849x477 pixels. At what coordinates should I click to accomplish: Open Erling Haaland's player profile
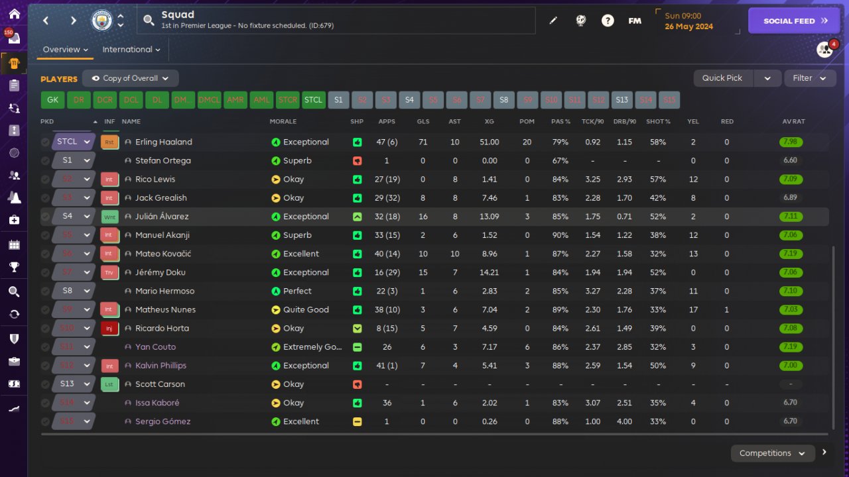tap(164, 142)
